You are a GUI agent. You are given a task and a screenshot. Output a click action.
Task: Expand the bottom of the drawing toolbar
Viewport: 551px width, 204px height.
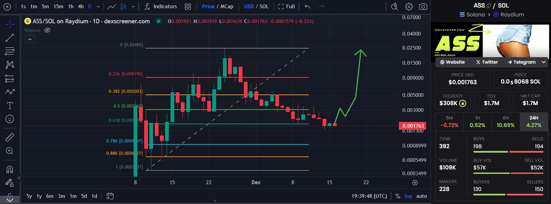pyautogui.click(x=10, y=200)
